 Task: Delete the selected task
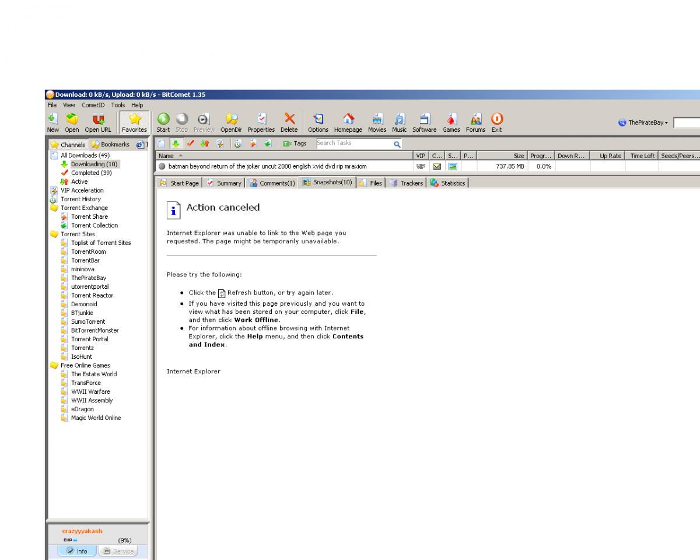click(289, 123)
